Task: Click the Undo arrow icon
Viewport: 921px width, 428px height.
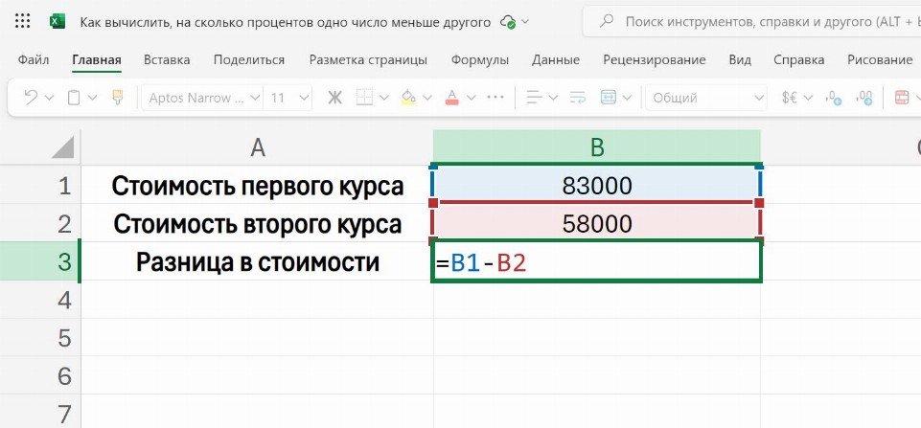Action: [31, 98]
